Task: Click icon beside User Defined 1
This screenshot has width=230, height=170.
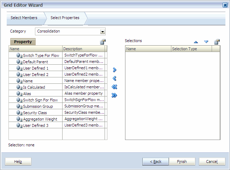Action: [x=19, y=68]
